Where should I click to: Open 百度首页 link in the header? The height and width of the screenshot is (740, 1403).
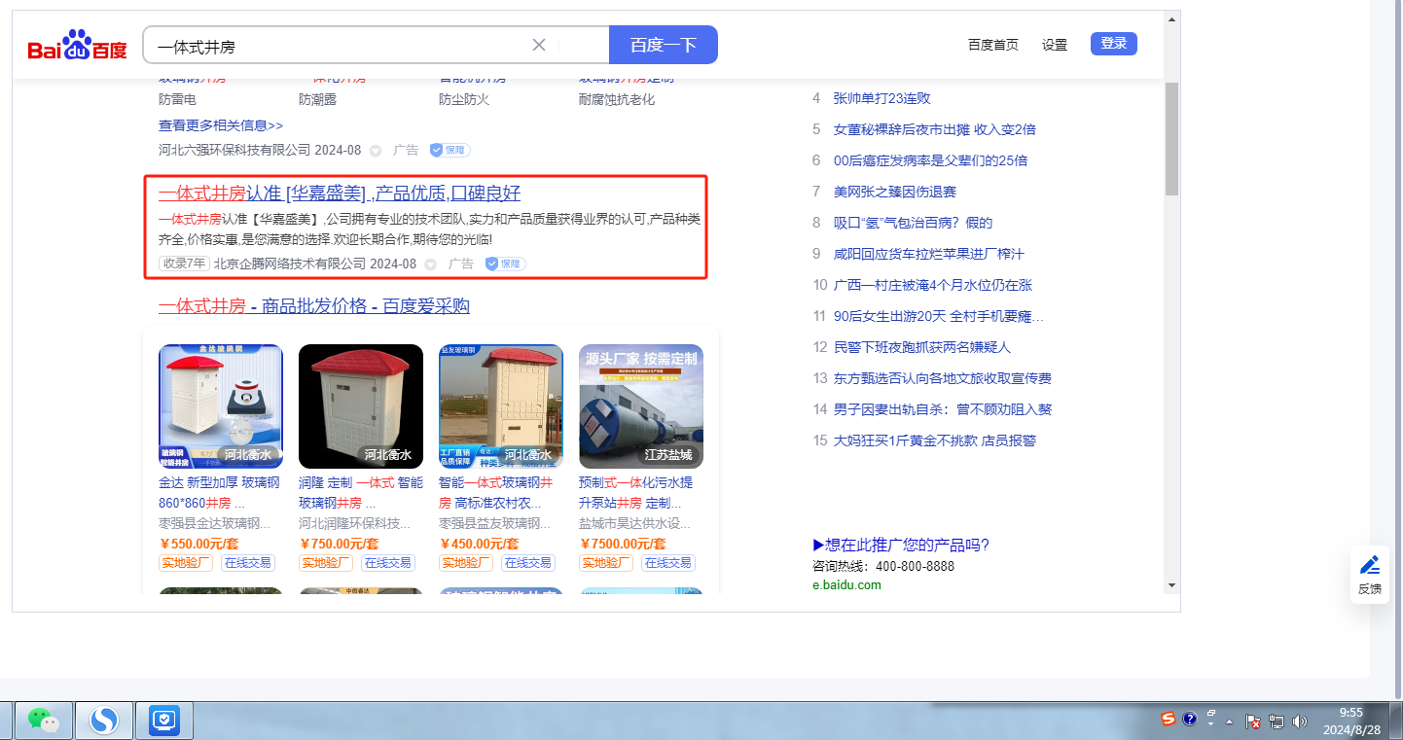(x=993, y=45)
